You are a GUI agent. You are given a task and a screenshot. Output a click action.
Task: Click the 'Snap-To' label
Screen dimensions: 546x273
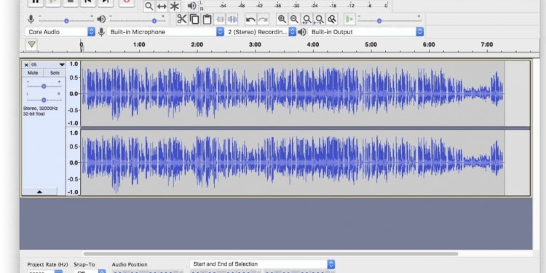click(84, 265)
